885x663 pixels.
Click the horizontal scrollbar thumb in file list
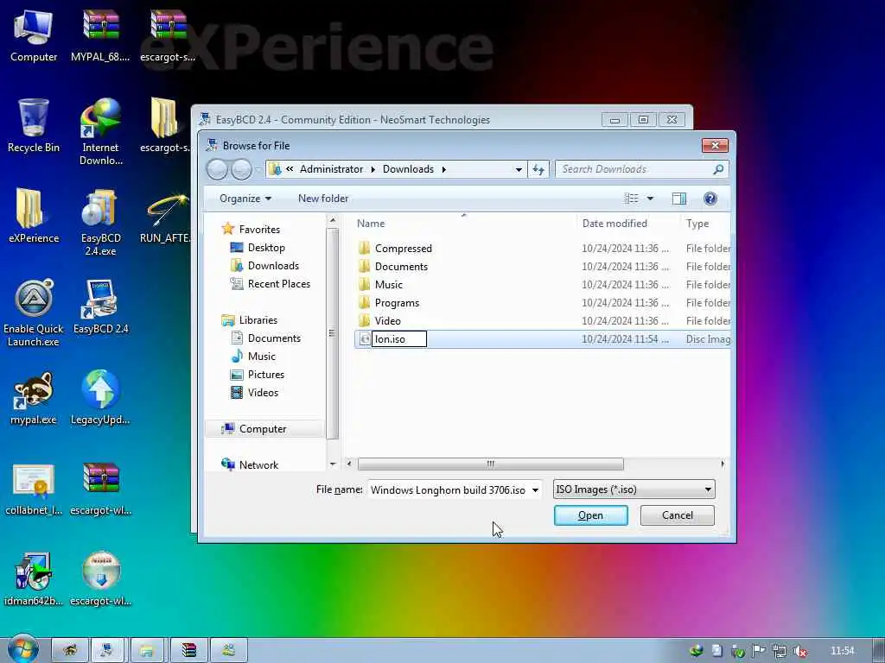pos(491,464)
